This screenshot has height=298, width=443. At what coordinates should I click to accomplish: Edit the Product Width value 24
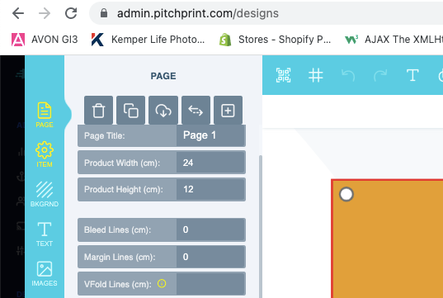click(210, 163)
